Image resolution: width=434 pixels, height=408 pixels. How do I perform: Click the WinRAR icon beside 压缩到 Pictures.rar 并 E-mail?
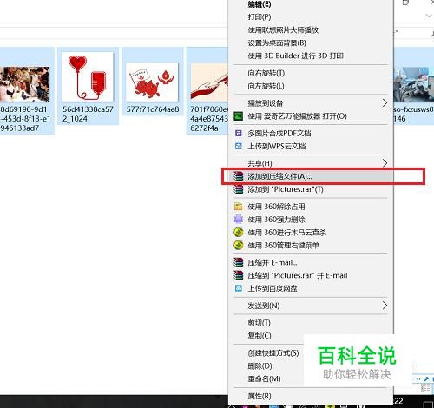pyautogui.click(x=238, y=275)
